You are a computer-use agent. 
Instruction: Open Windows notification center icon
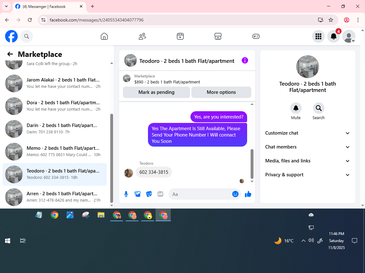click(x=354, y=241)
